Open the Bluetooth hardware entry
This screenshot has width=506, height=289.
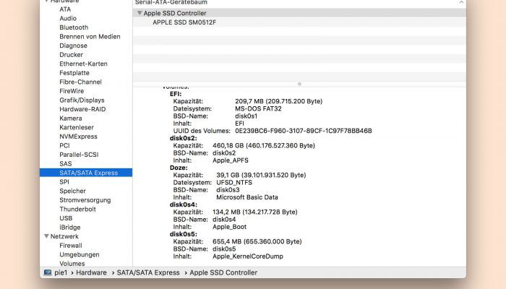coord(74,27)
